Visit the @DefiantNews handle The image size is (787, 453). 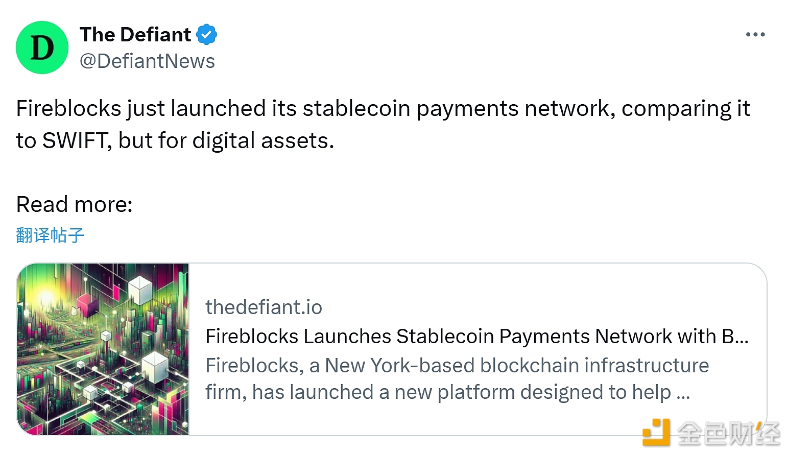(x=147, y=61)
